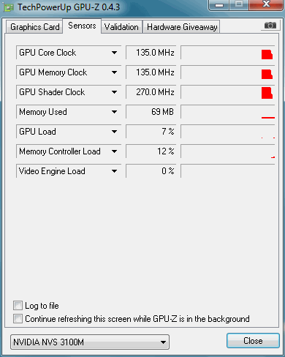Click the camera screenshot icon

270,26
